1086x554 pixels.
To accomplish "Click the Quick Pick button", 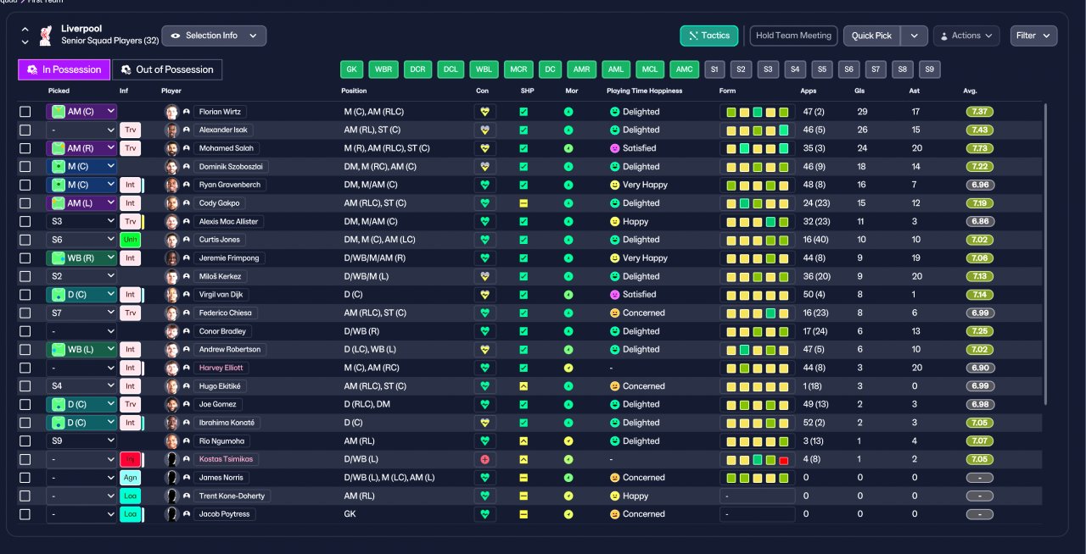I will point(872,36).
